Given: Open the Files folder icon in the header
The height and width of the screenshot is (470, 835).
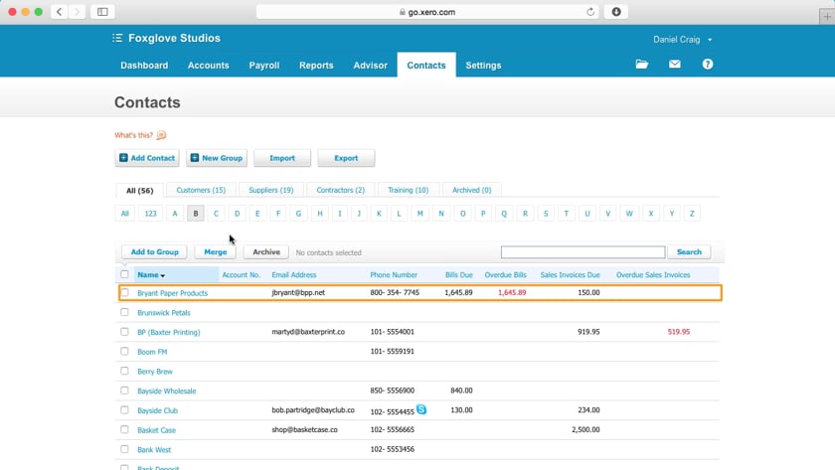Looking at the screenshot, I should 642,65.
